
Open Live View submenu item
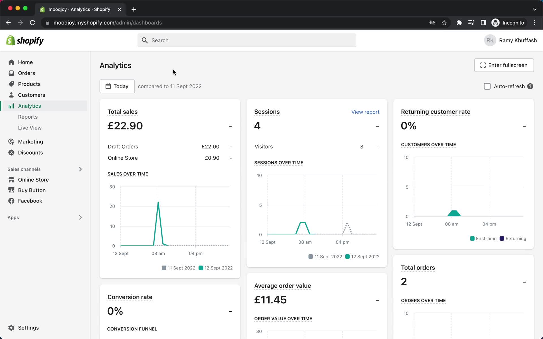click(30, 128)
